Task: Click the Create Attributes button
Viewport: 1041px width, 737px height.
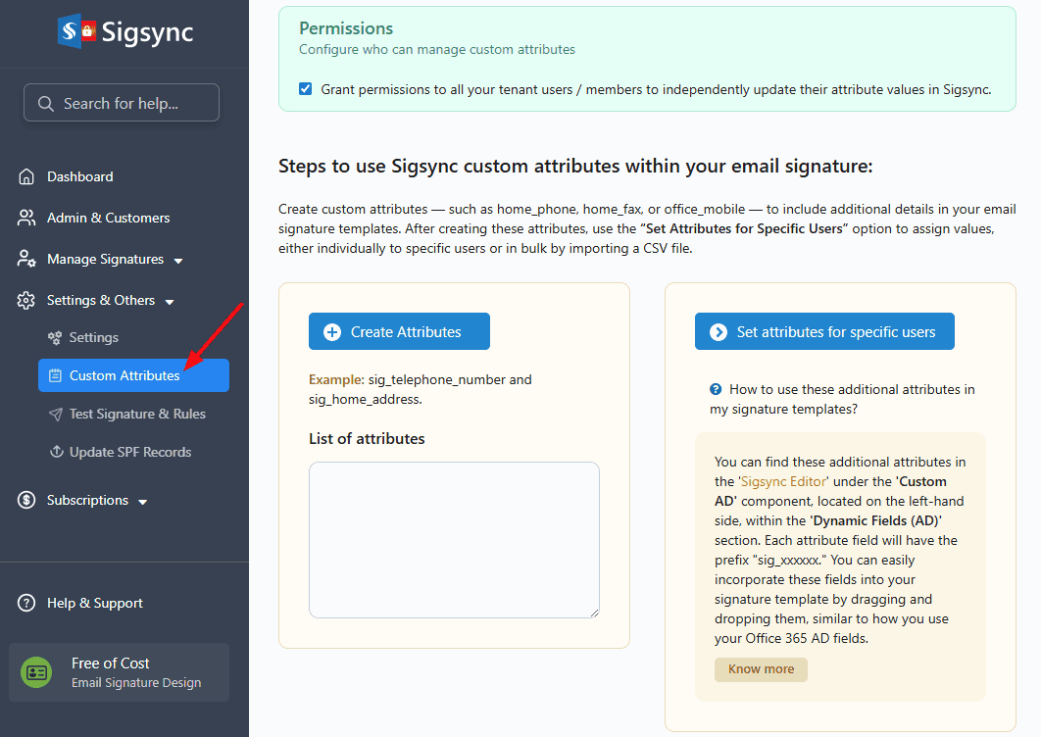Action: (399, 331)
